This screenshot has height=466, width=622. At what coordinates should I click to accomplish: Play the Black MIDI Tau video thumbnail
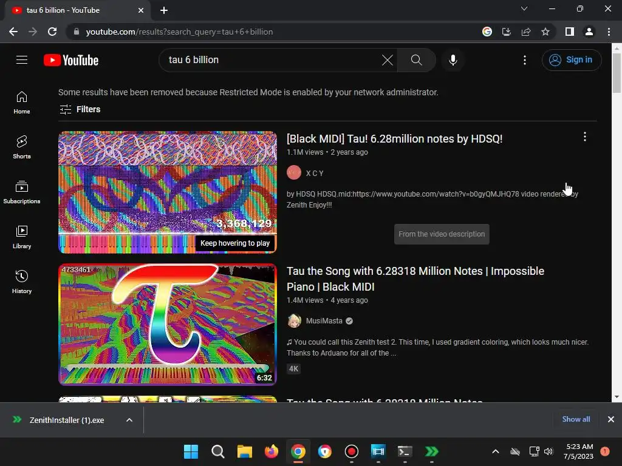click(x=168, y=192)
